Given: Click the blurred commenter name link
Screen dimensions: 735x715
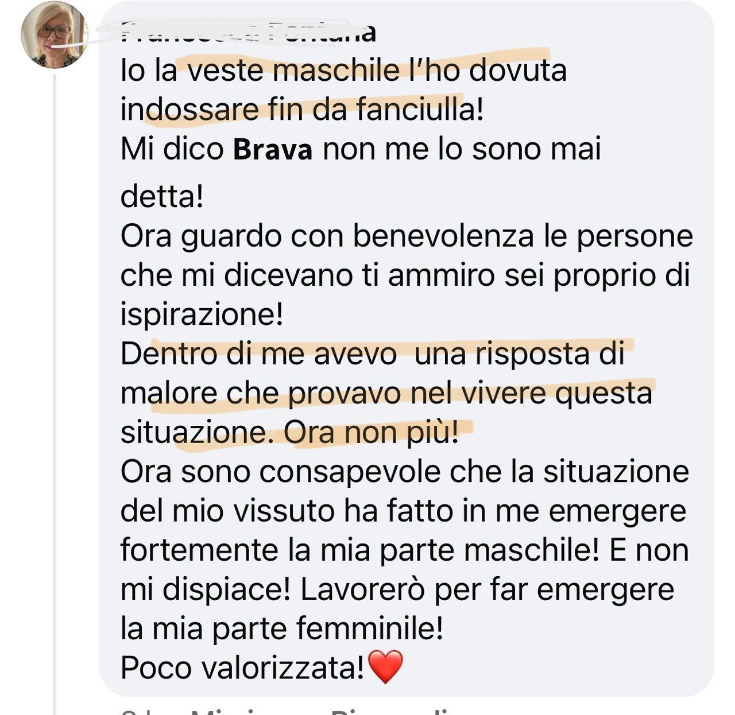Looking at the screenshot, I should point(248,33).
